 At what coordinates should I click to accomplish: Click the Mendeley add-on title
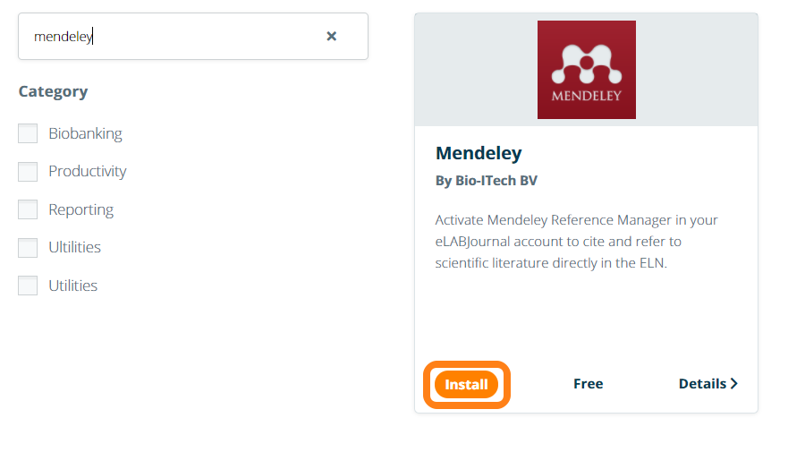479,153
